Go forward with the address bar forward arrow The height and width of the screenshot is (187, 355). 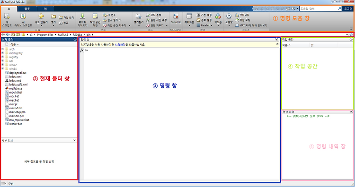[x=8, y=35]
